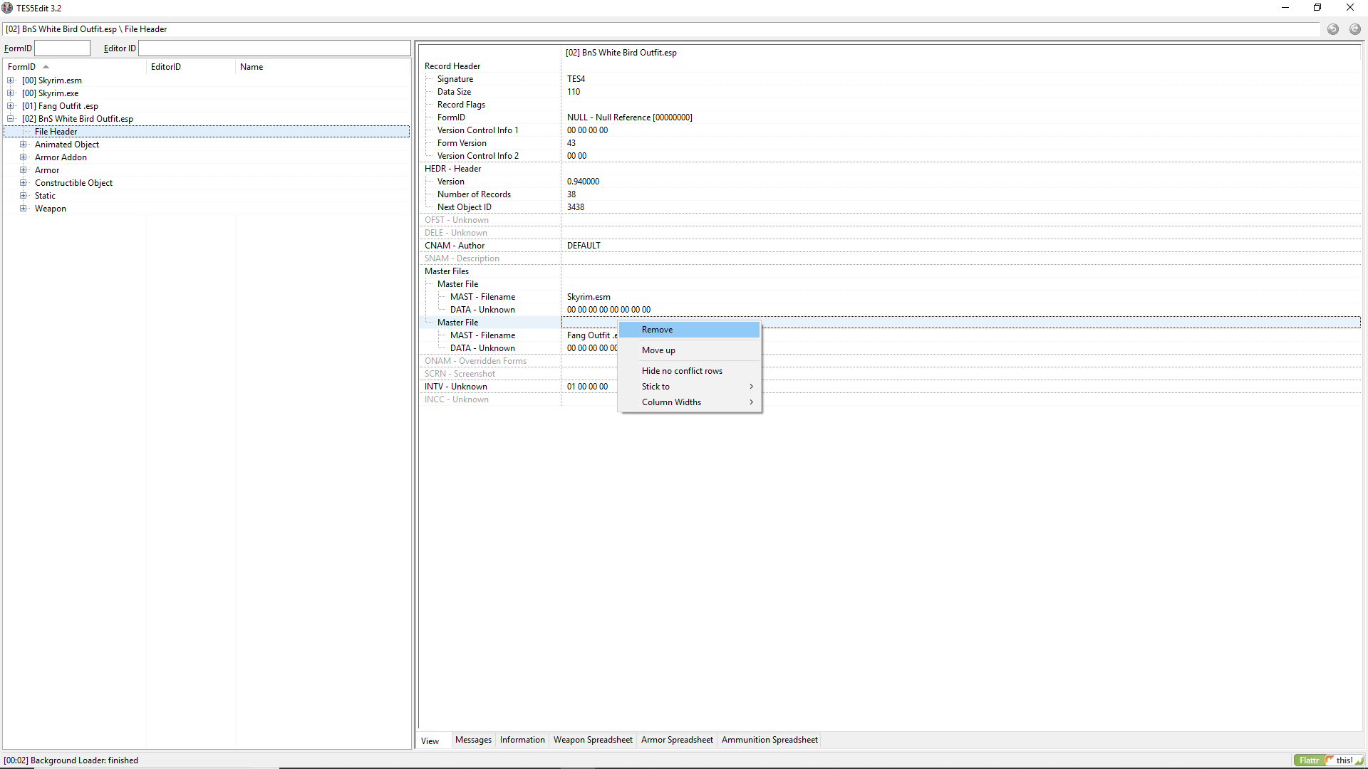Open the Weapon Spreadsheet tab

(593, 740)
